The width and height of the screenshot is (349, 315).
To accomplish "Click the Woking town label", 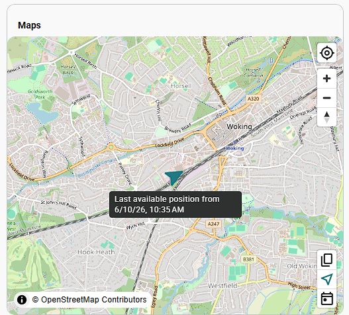I will click(239, 126).
